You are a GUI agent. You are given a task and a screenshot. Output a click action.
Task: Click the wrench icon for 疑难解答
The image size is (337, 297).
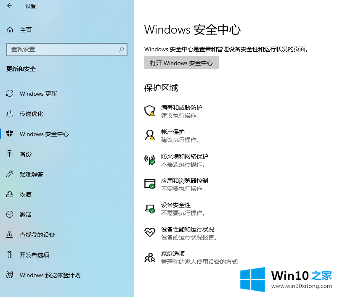(x=10, y=174)
